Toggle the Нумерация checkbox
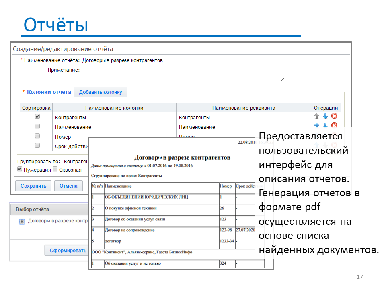 pyautogui.click(x=20, y=169)
